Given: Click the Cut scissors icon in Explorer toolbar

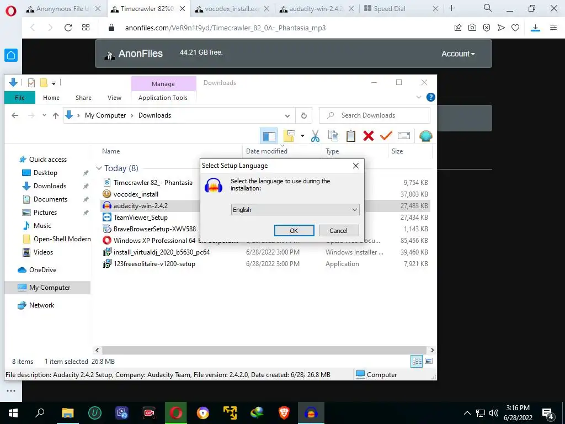Looking at the screenshot, I should [x=315, y=136].
